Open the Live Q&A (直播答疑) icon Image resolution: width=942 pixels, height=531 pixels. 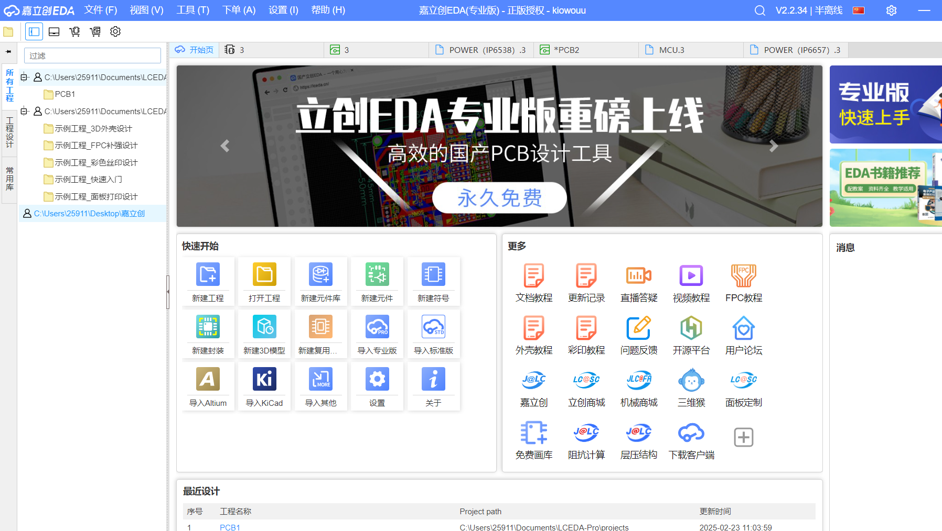click(638, 276)
